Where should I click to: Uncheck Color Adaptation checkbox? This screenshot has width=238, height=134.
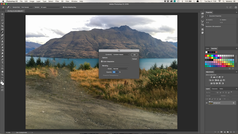pyautogui.click(x=102, y=62)
